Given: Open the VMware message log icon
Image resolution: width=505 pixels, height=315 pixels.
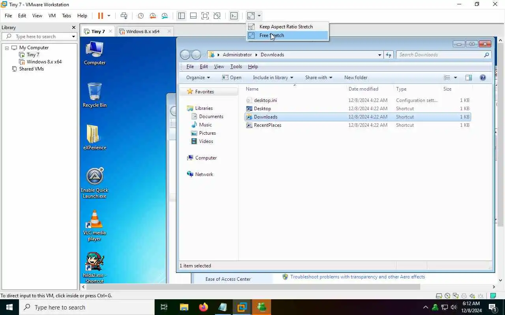Looking at the screenshot, I should (493, 296).
